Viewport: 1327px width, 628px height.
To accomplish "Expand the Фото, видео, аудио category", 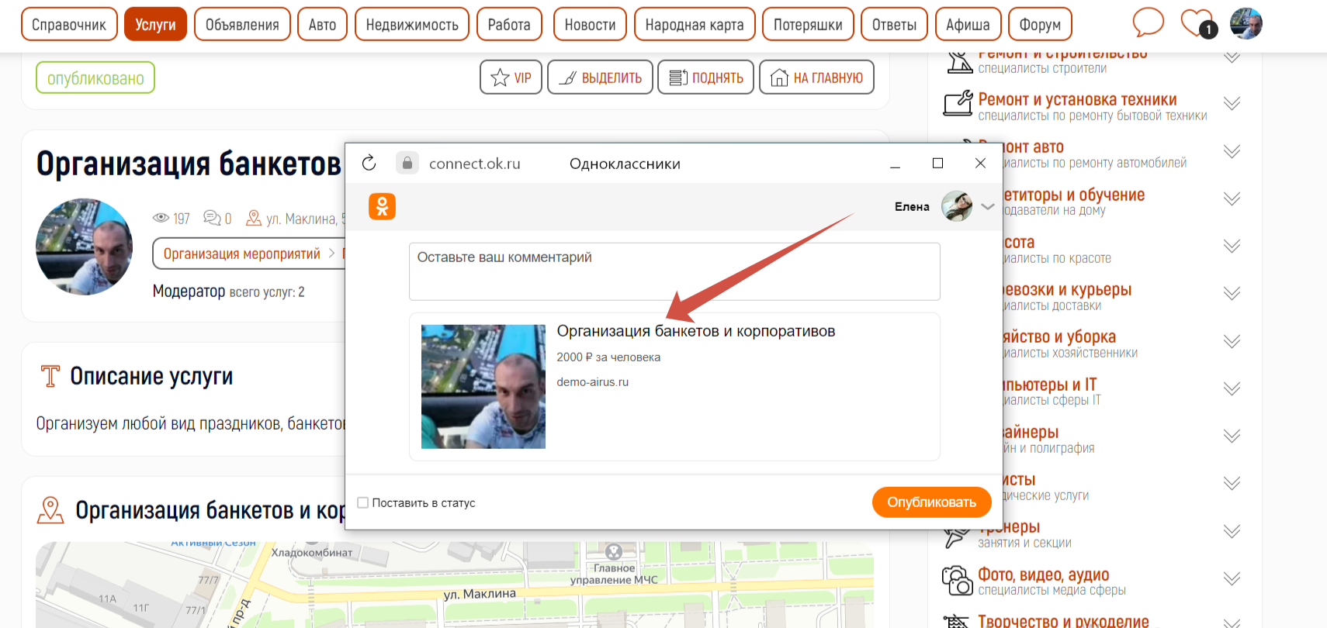I will point(1232,578).
